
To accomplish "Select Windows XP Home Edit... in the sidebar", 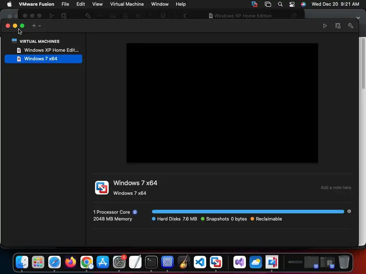I will tap(43, 50).
